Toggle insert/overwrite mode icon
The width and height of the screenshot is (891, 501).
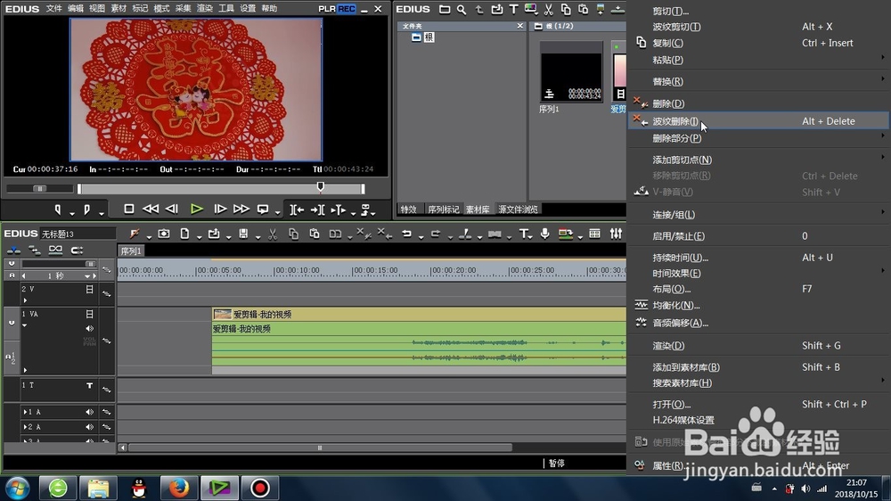pyautogui.click(x=13, y=250)
